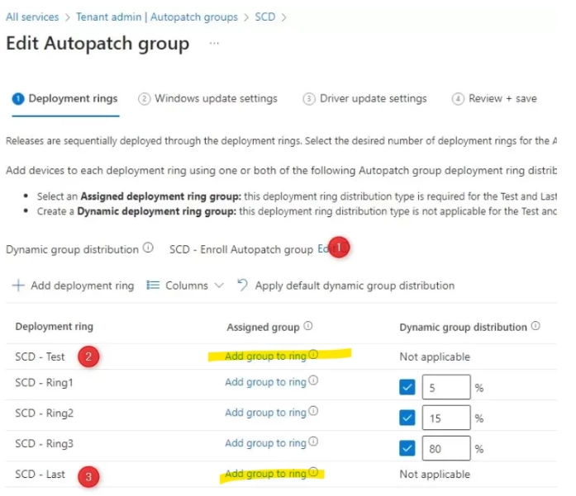Uncheck dynamic distribution for SCD - Ring2
The height and width of the screenshot is (496, 576).
click(407, 418)
